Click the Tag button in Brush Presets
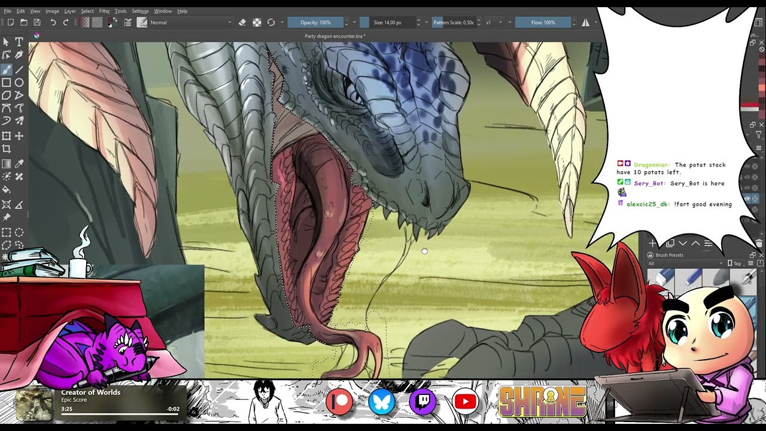 click(735, 263)
